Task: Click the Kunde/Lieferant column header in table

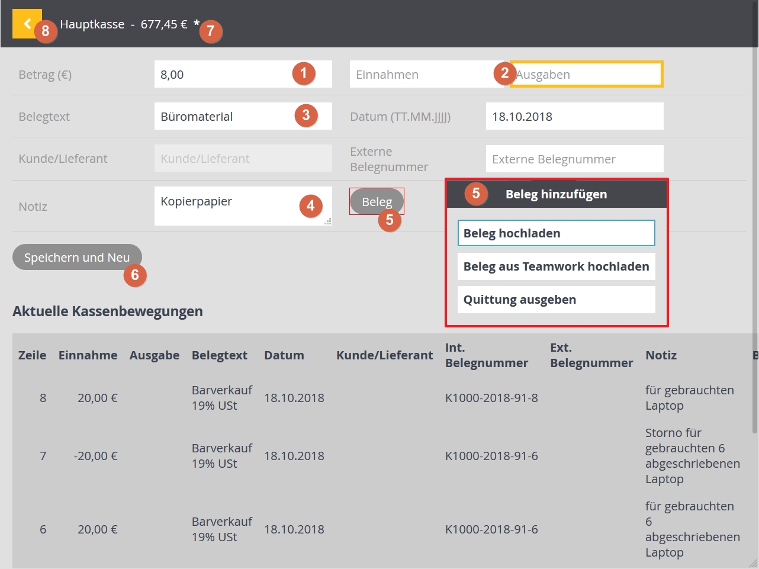Action: point(385,355)
